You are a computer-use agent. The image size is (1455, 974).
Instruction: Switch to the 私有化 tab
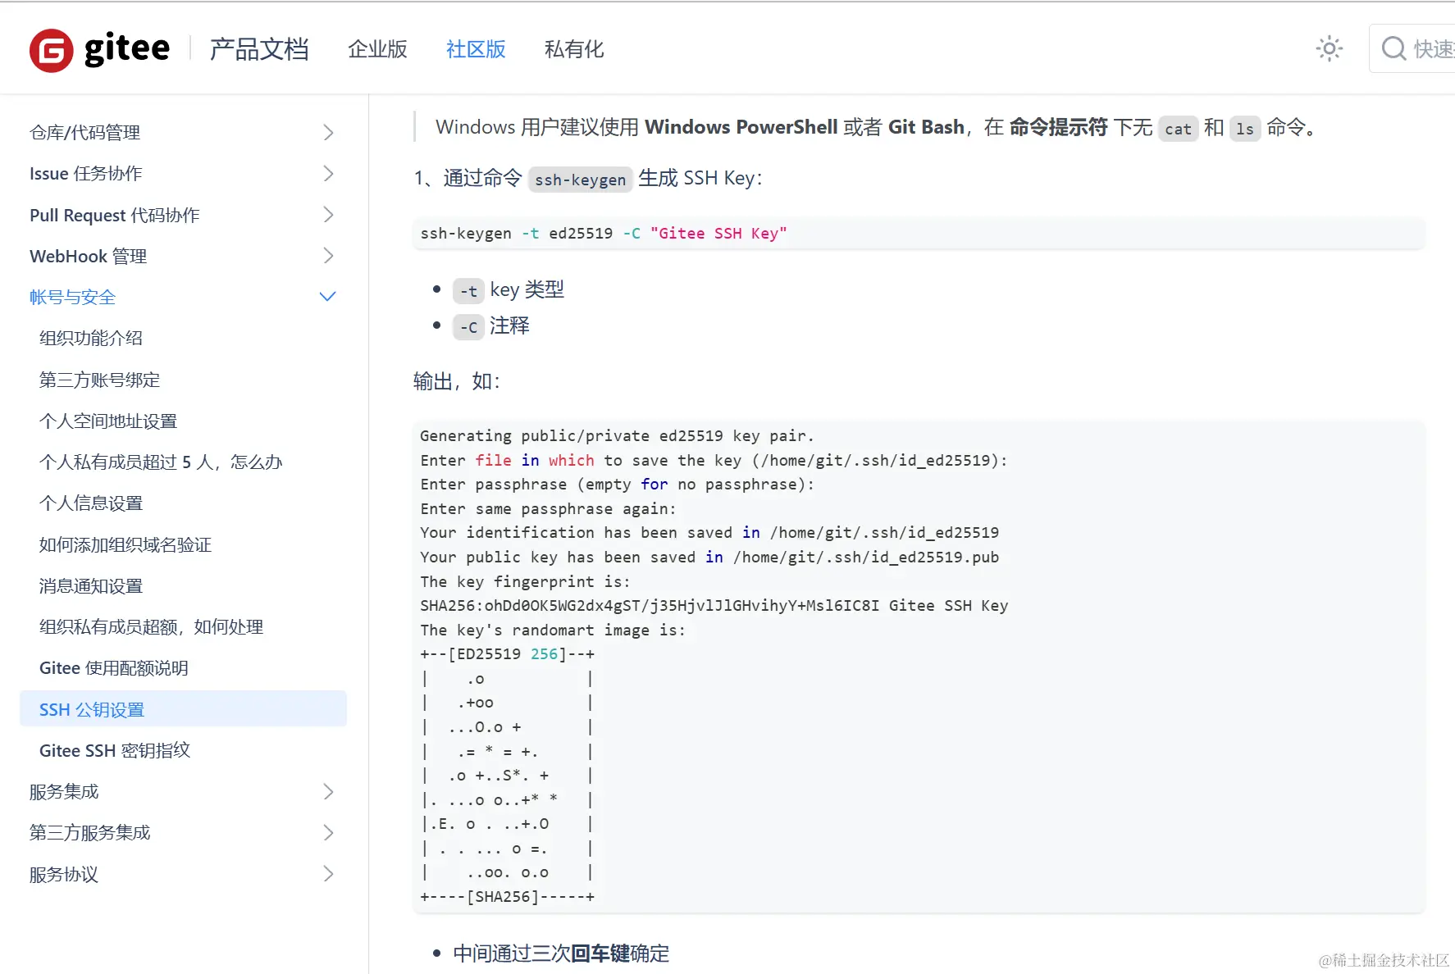tap(574, 49)
